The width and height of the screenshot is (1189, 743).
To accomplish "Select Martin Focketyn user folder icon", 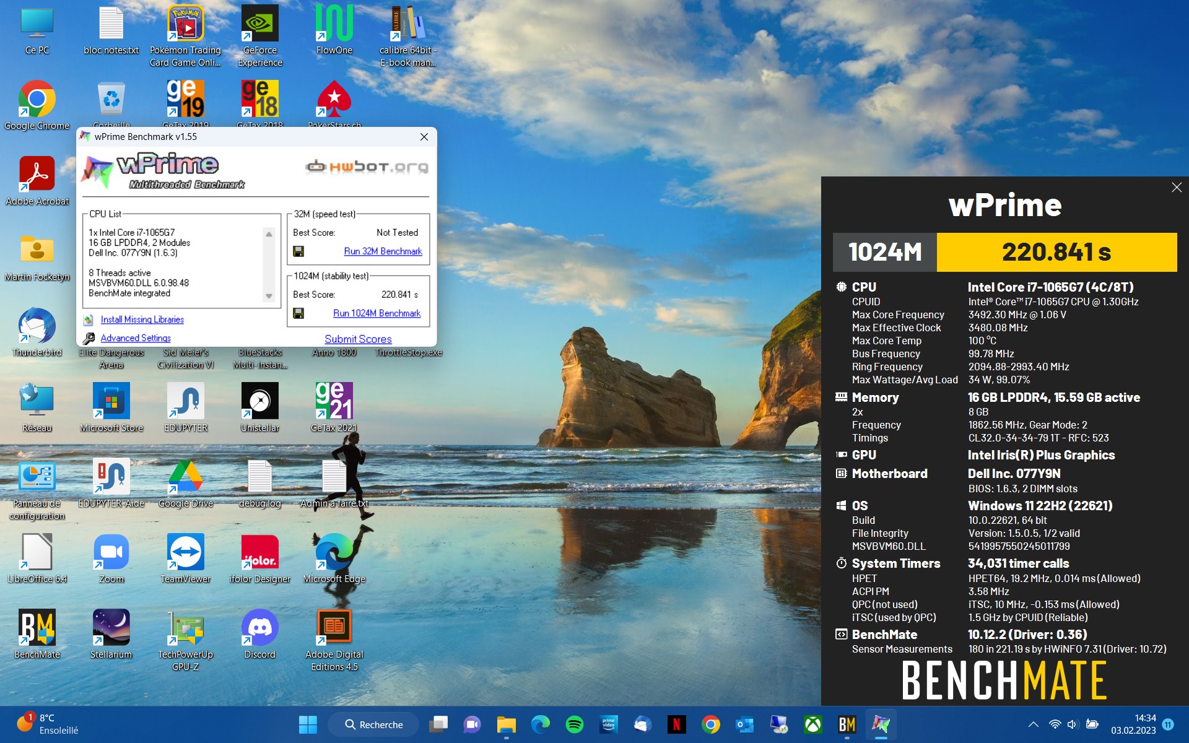I will pyautogui.click(x=37, y=256).
